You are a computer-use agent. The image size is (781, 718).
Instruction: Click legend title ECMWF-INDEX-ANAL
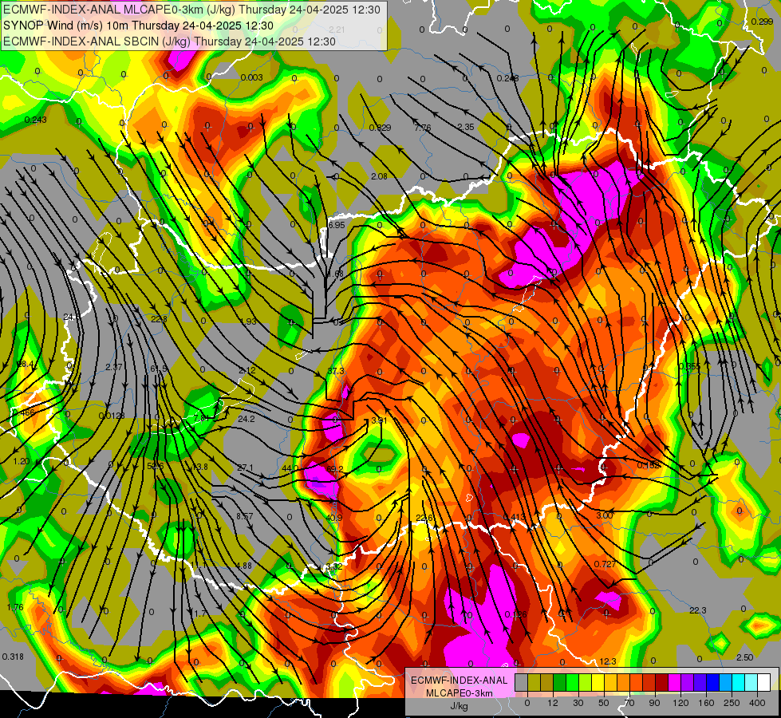click(x=459, y=681)
